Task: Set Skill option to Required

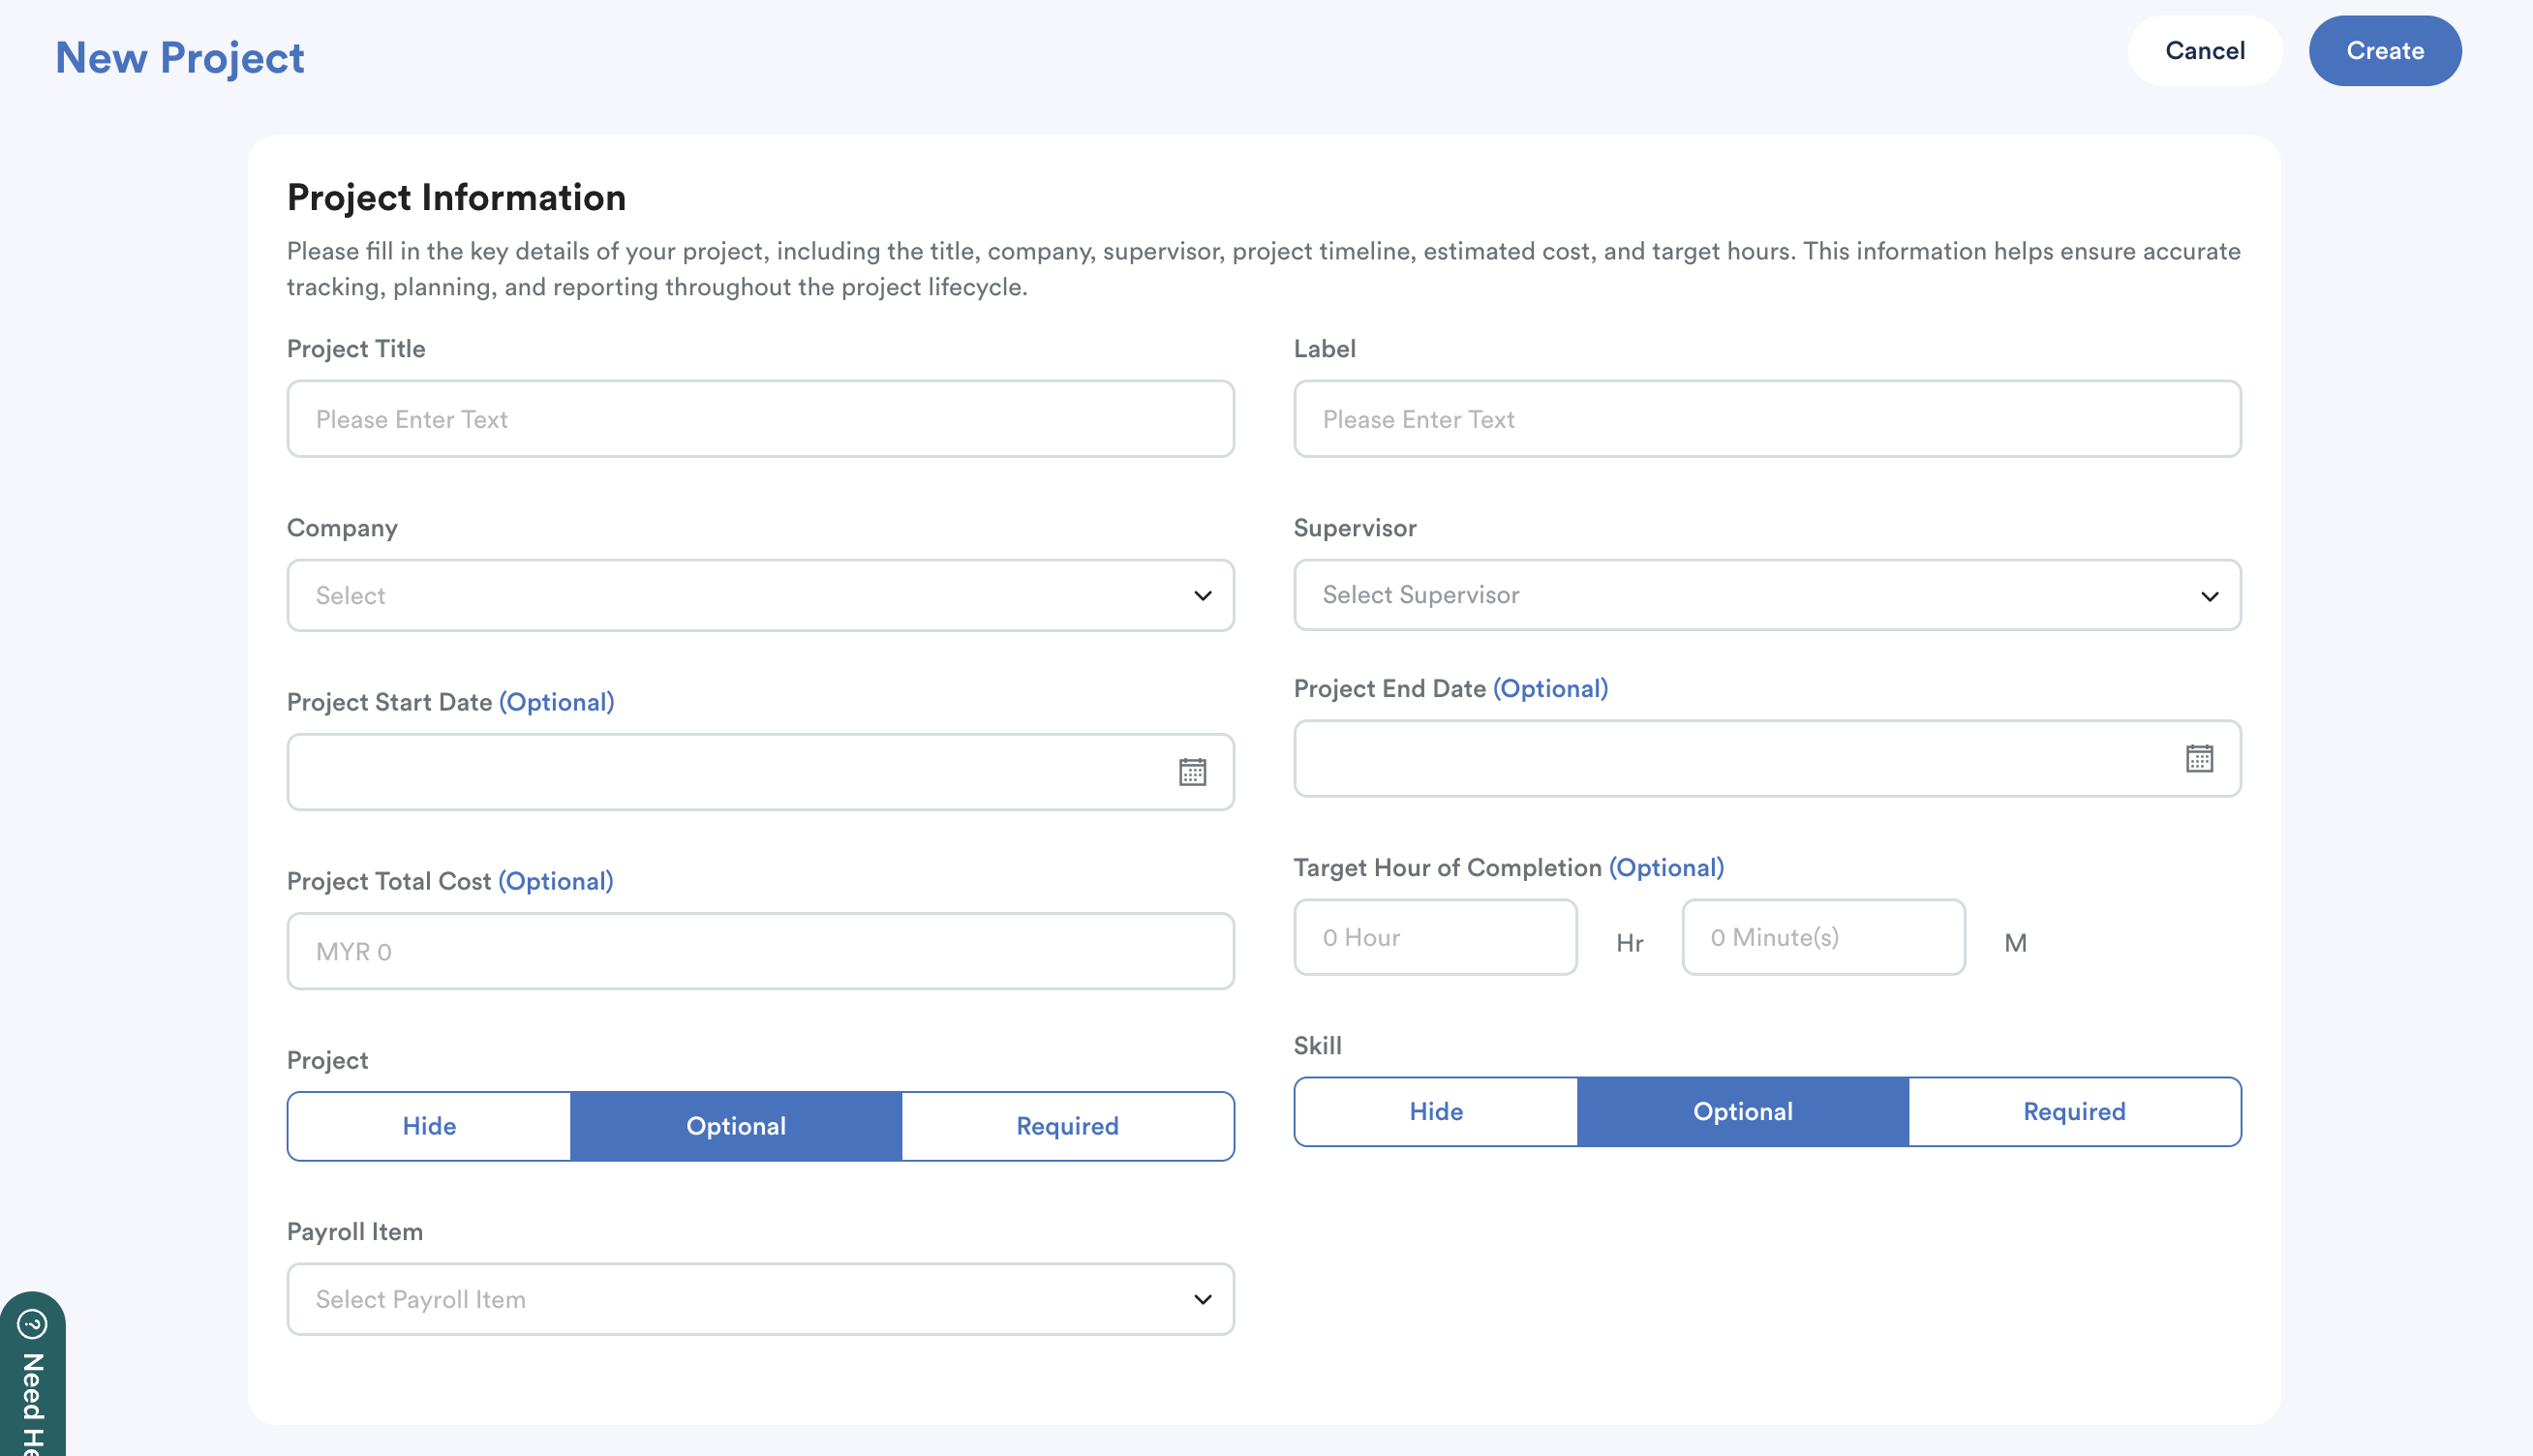Action: (x=2074, y=1112)
